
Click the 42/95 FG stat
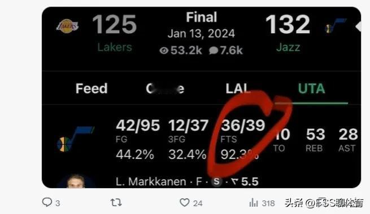(138, 125)
